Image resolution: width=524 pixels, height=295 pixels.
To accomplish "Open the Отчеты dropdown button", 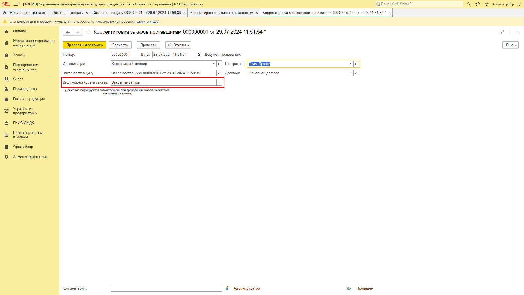I will coord(178,45).
